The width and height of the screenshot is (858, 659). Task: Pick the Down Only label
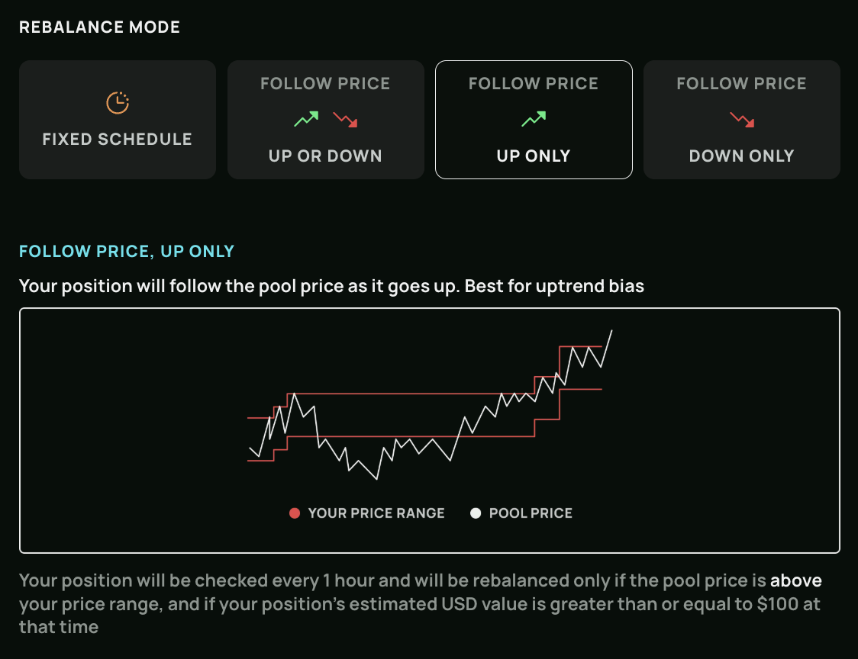coord(741,156)
